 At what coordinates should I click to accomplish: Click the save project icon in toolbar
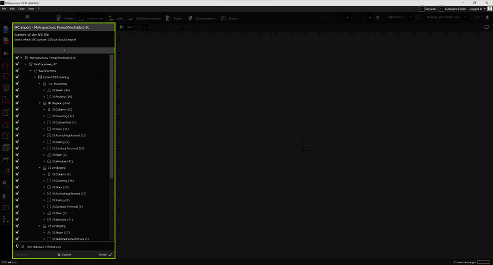tap(28, 18)
